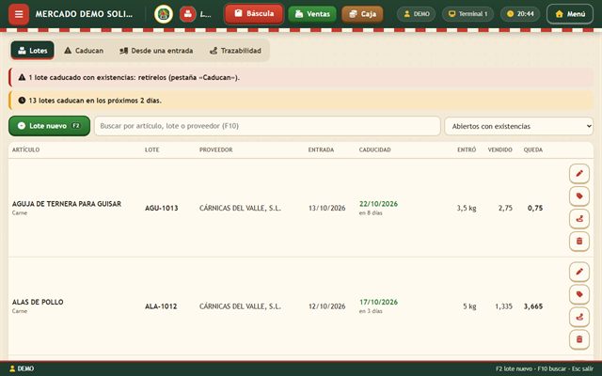Image resolution: width=602 pixels, height=376 pixels.
Task: Click the warning triangle in the expired banner
Action: pos(22,77)
